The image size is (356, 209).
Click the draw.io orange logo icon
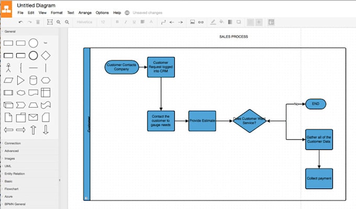[x=6, y=9]
